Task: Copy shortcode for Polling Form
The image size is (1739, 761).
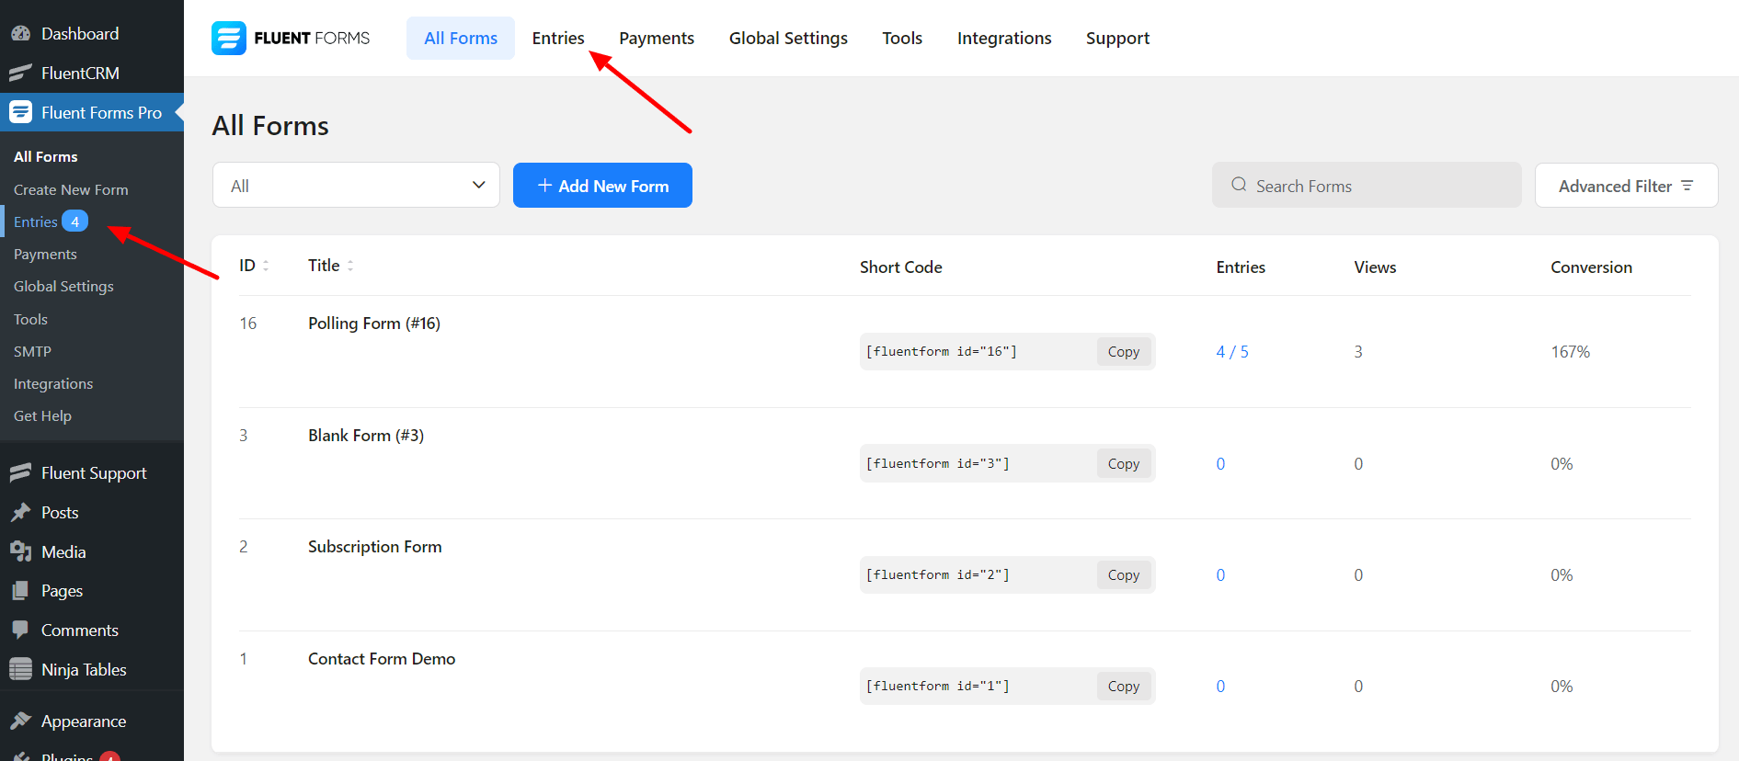Action: (1123, 352)
